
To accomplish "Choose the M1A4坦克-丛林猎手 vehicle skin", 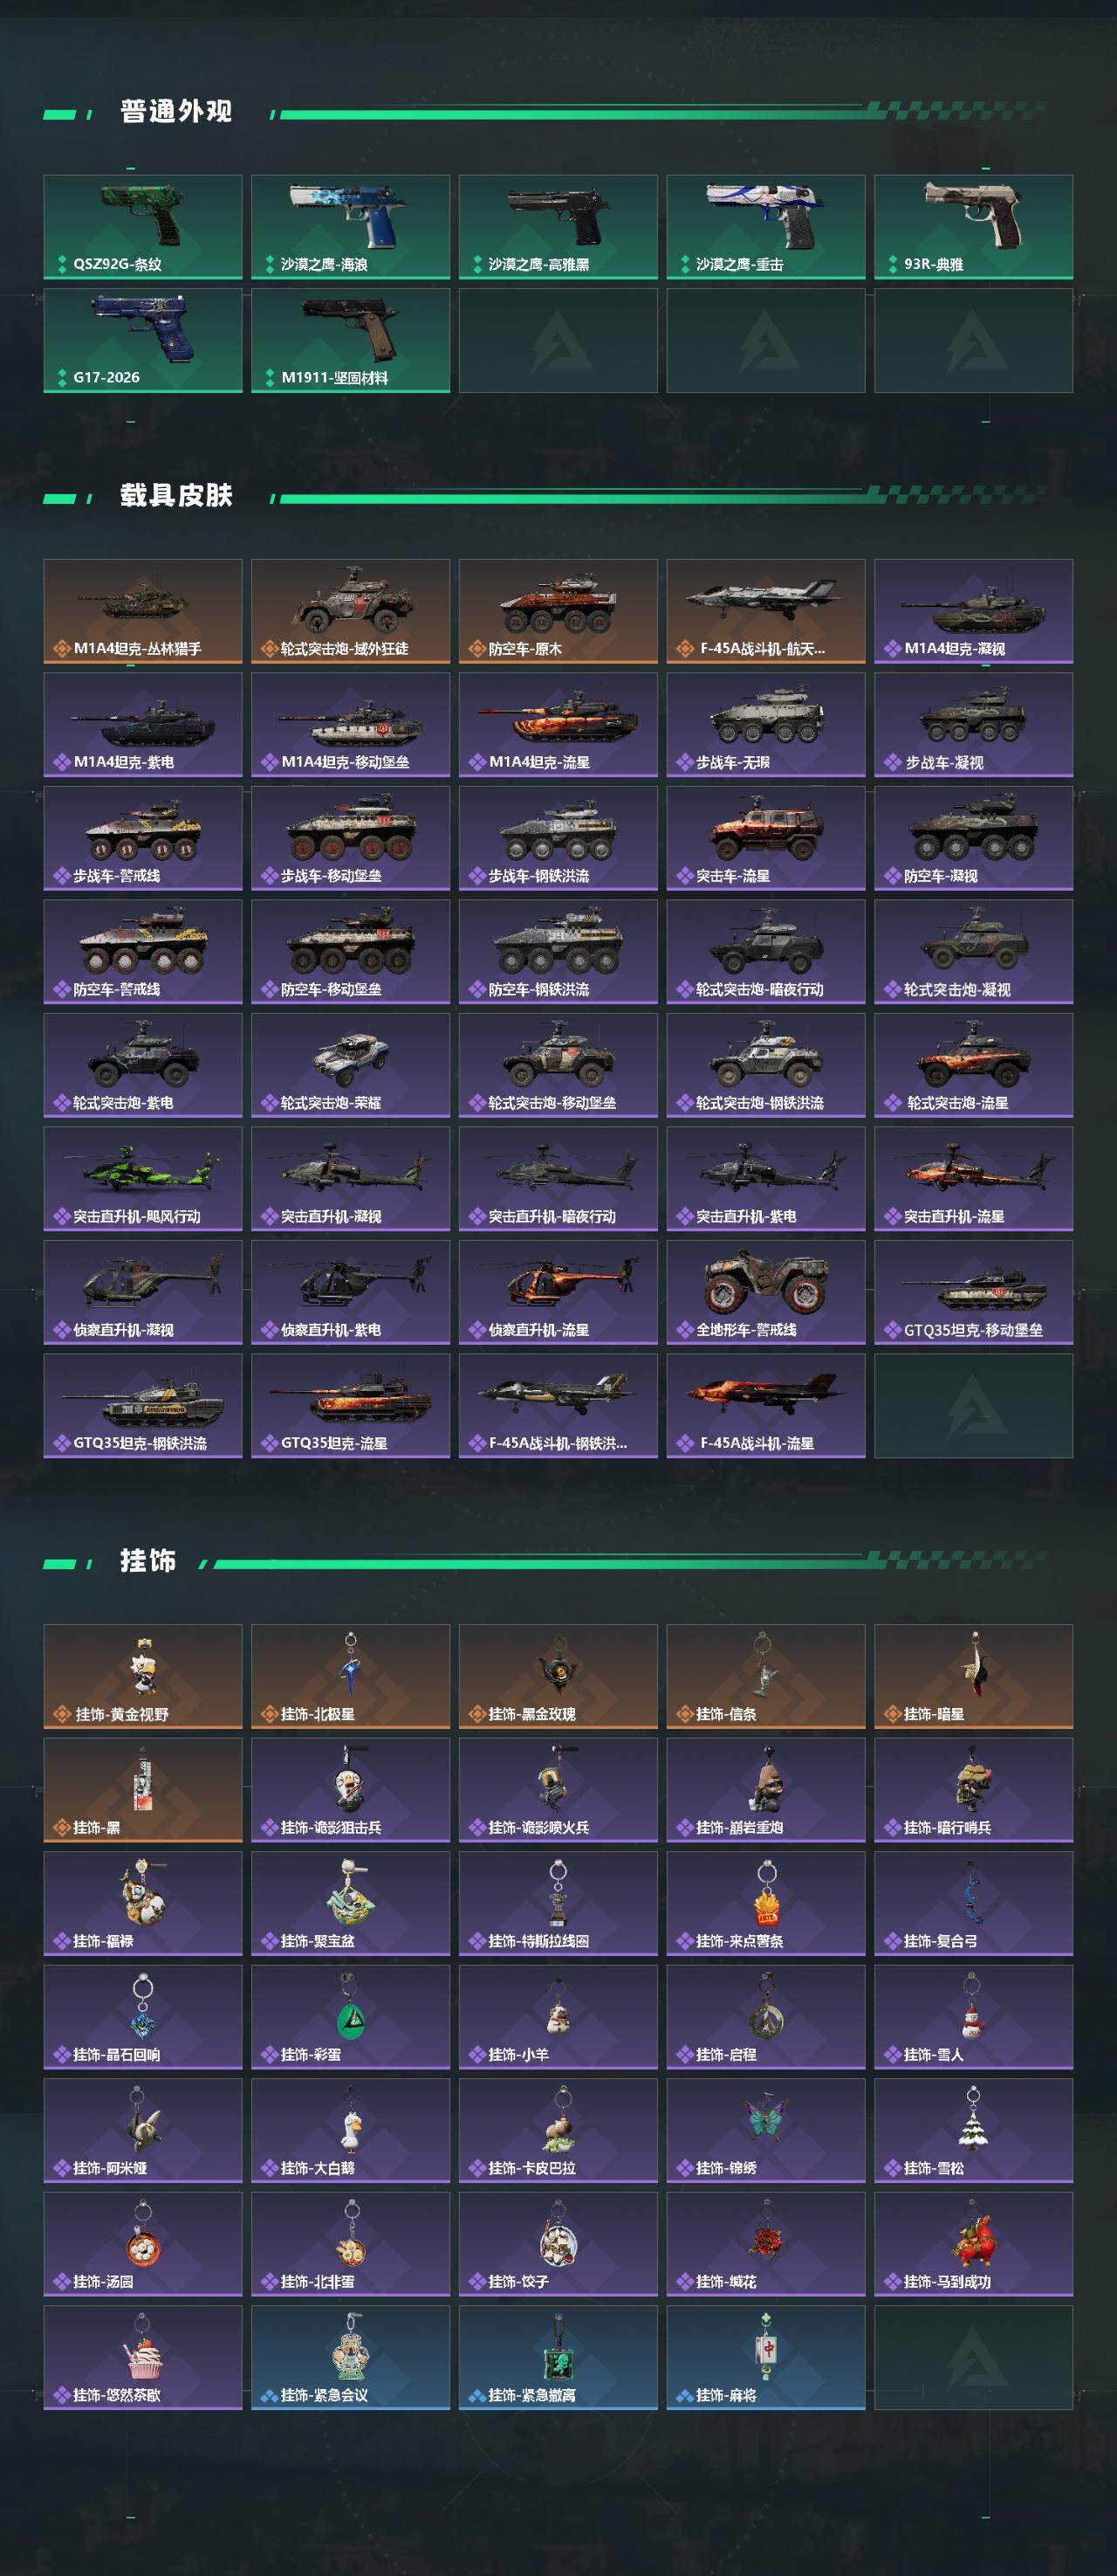I will tap(143, 611).
